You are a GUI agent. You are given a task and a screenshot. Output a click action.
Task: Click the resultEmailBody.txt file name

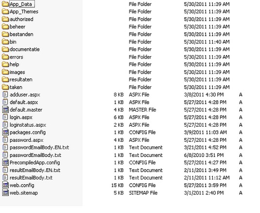click(31, 178)
